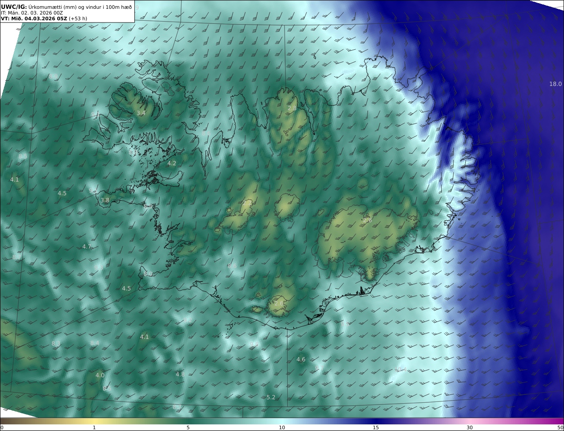Click the 18.0 value over the blue area
This screenshot has width=564, height=431.
(x=555, y=84)
